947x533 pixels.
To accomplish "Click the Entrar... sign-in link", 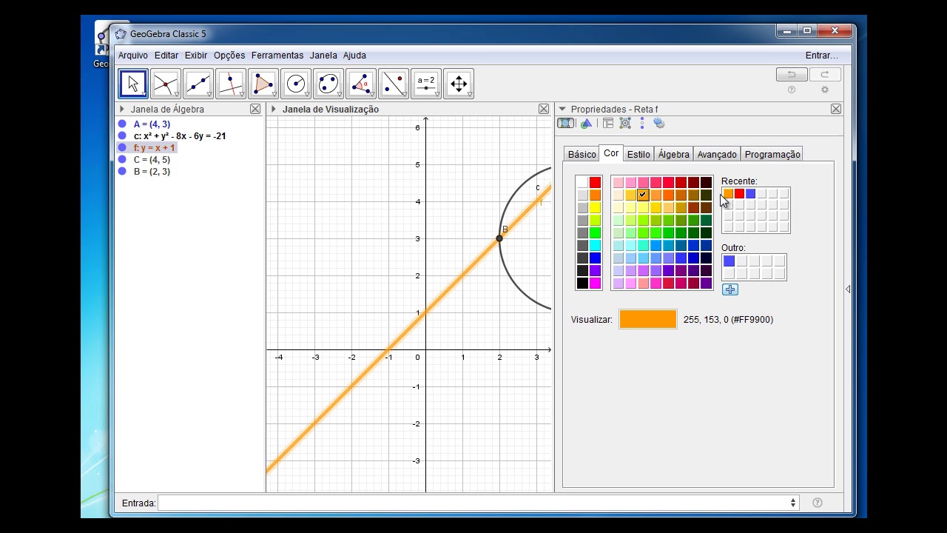I will click(822, 56).
